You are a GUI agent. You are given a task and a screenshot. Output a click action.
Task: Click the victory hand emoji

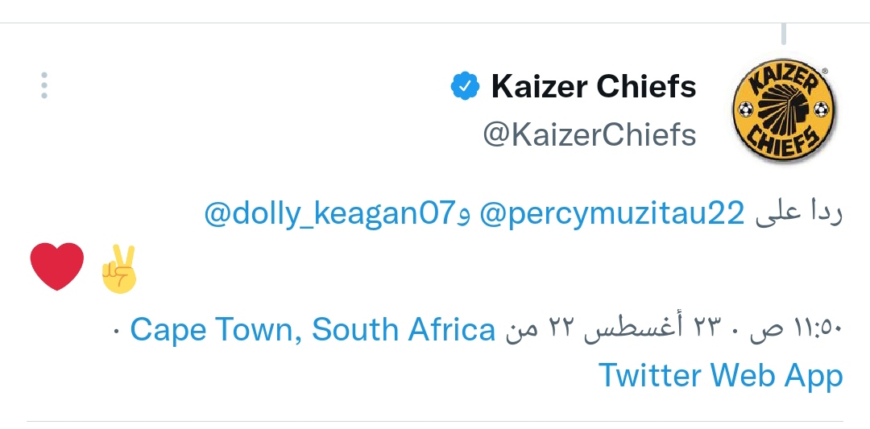click(x=120, y=268)
